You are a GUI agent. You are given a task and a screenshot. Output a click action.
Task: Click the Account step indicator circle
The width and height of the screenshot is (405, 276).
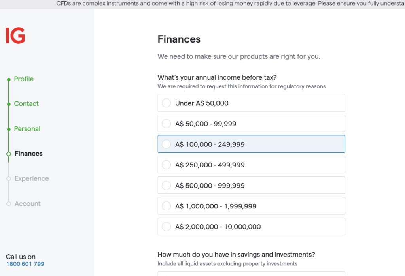(8, 204)
